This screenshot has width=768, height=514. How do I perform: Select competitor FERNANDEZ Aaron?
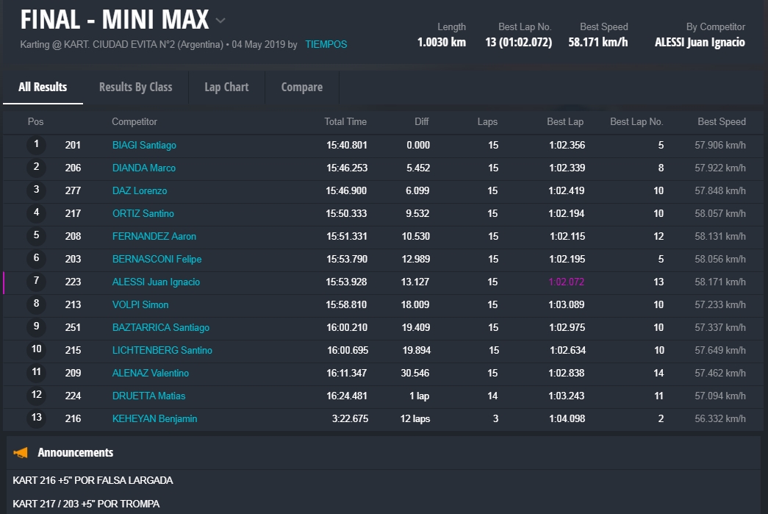pyautogui.click(x=154, y=237)
